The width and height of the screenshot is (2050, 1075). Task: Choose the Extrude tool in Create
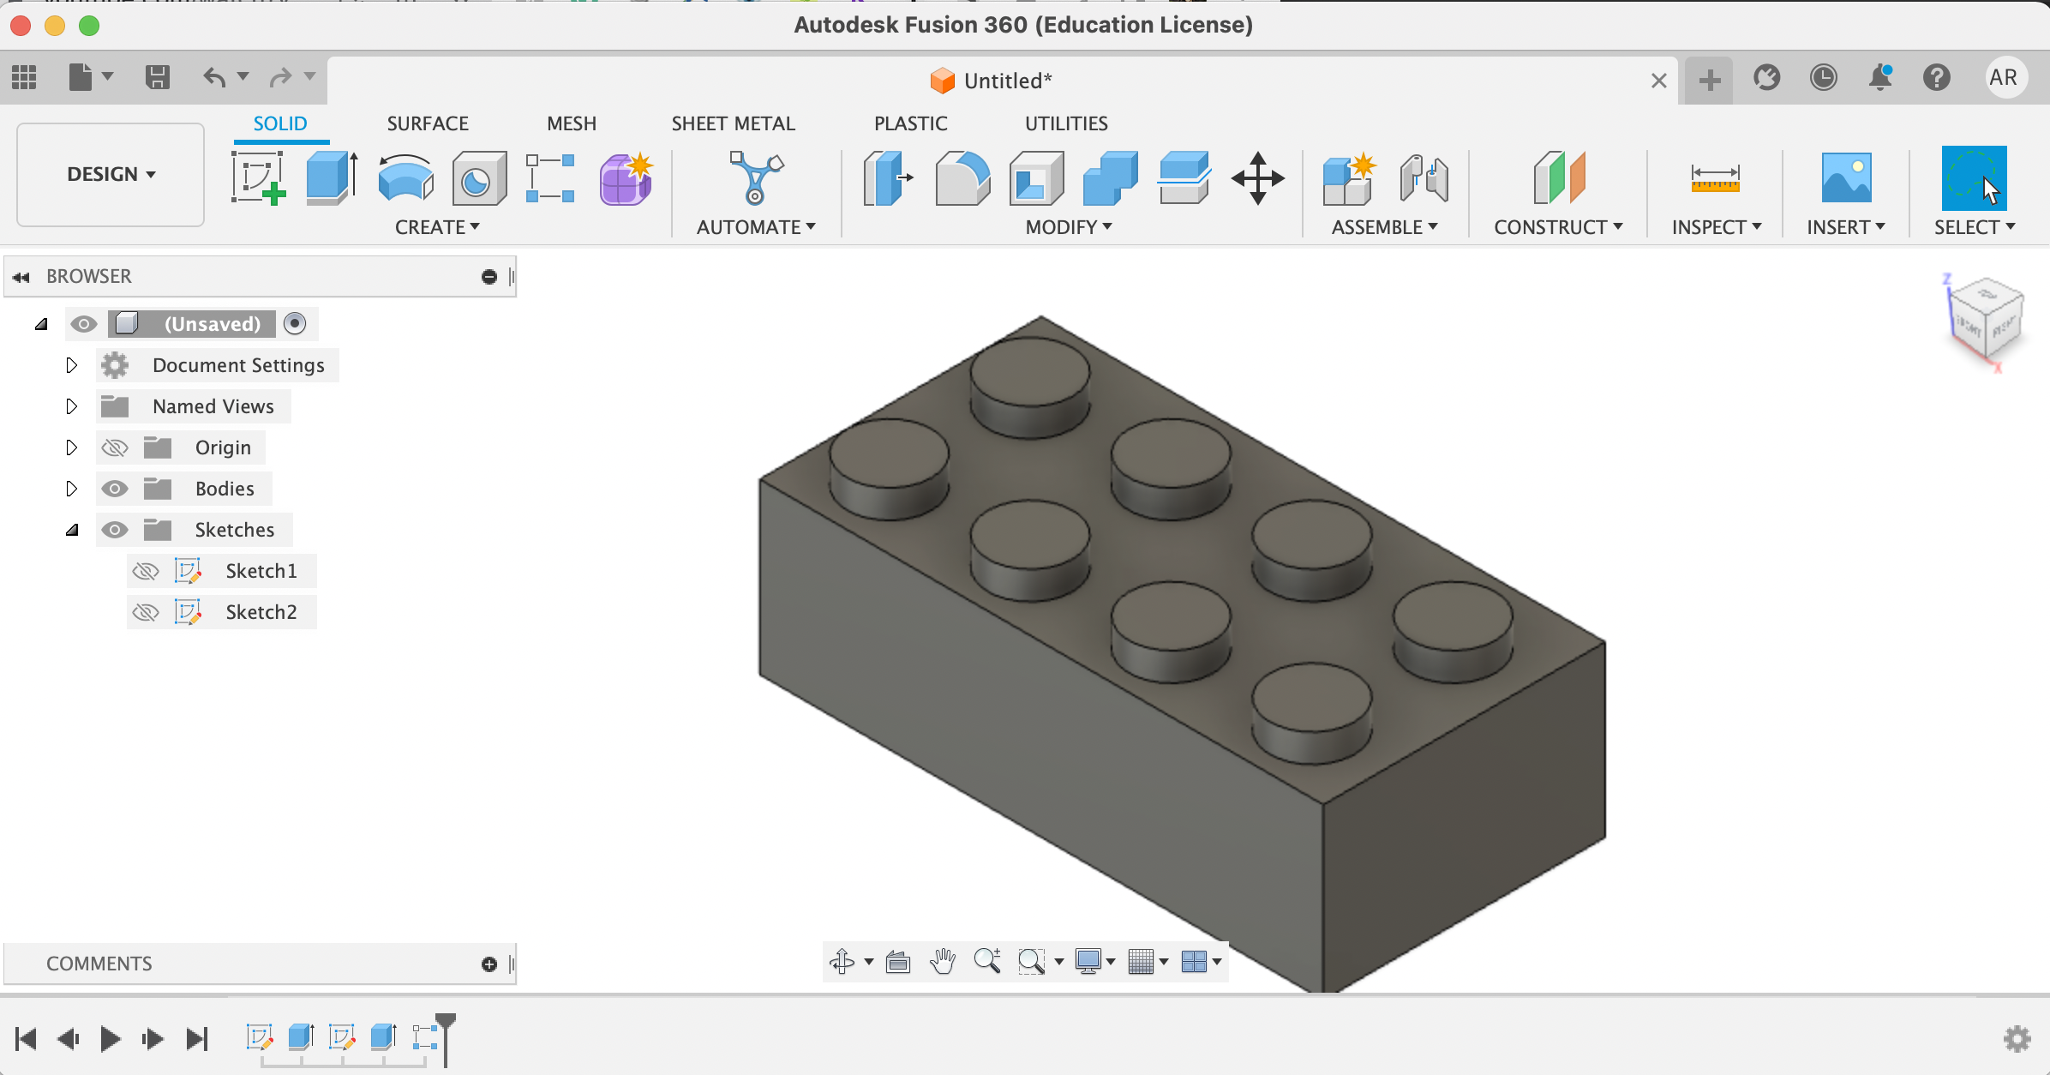click(332, 177)
